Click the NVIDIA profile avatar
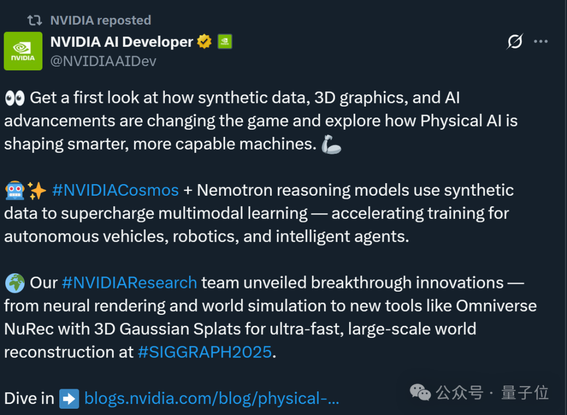This screenshot has height=415, width=567. (x=23, y=51)
